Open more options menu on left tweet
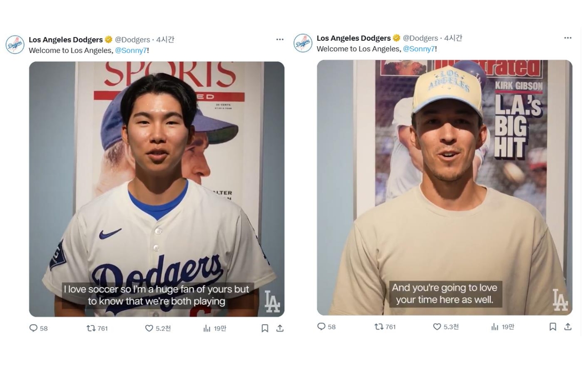 pos(280,39)
